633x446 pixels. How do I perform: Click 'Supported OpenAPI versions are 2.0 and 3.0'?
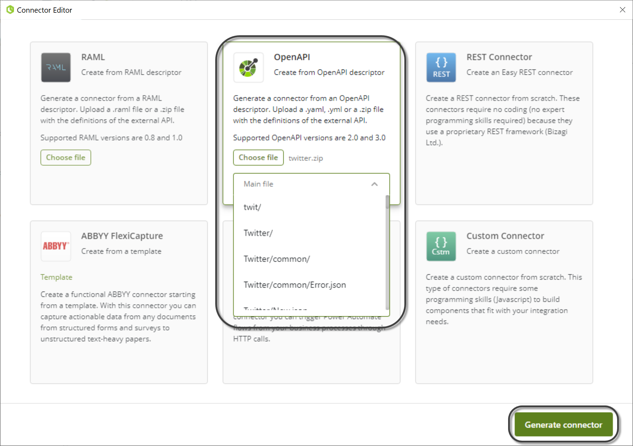[309, 138]
